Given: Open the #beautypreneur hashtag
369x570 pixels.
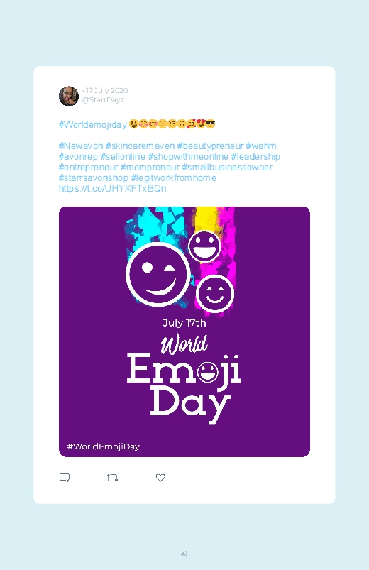Looking at the screenshot, I should tap(210, 146).
